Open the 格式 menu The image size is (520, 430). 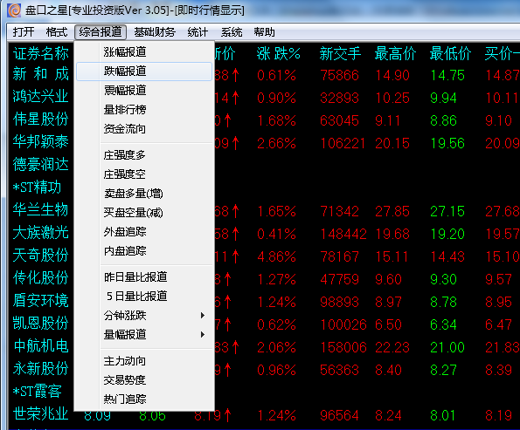[x=57, y=32]
